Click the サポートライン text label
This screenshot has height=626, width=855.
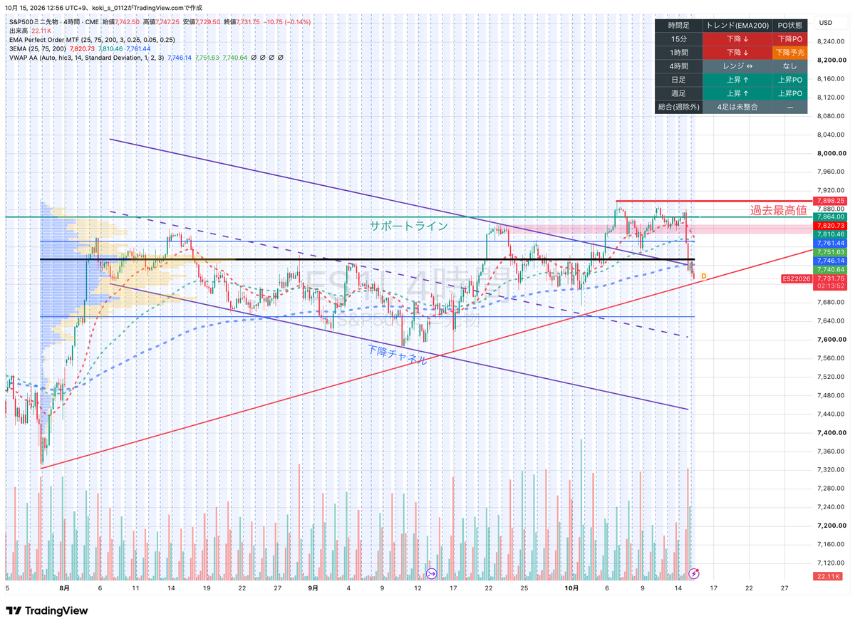[x=408, y=226]
